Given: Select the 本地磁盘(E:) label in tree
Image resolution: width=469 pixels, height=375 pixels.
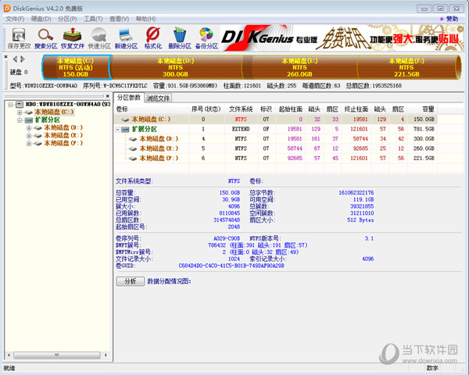Looking at the screenshot, I should [63, 136].
